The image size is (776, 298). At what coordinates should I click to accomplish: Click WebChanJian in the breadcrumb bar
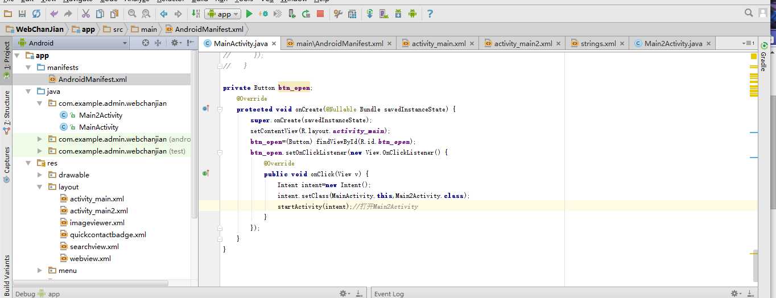click(x=39, y=29)
